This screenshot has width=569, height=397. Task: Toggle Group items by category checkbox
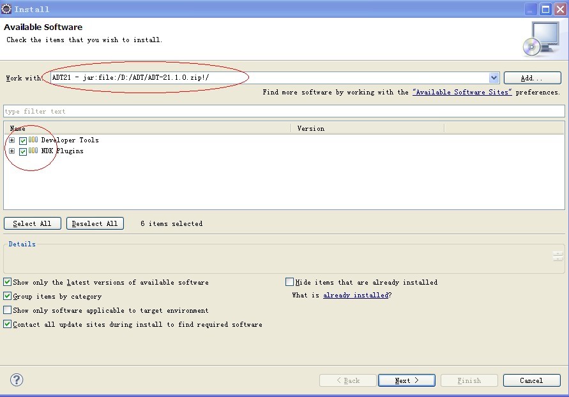[7, 296]
